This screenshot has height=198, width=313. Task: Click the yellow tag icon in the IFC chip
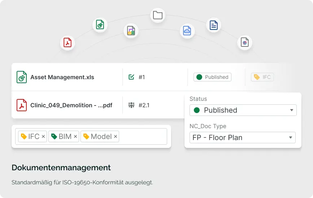tap(24, 136)
